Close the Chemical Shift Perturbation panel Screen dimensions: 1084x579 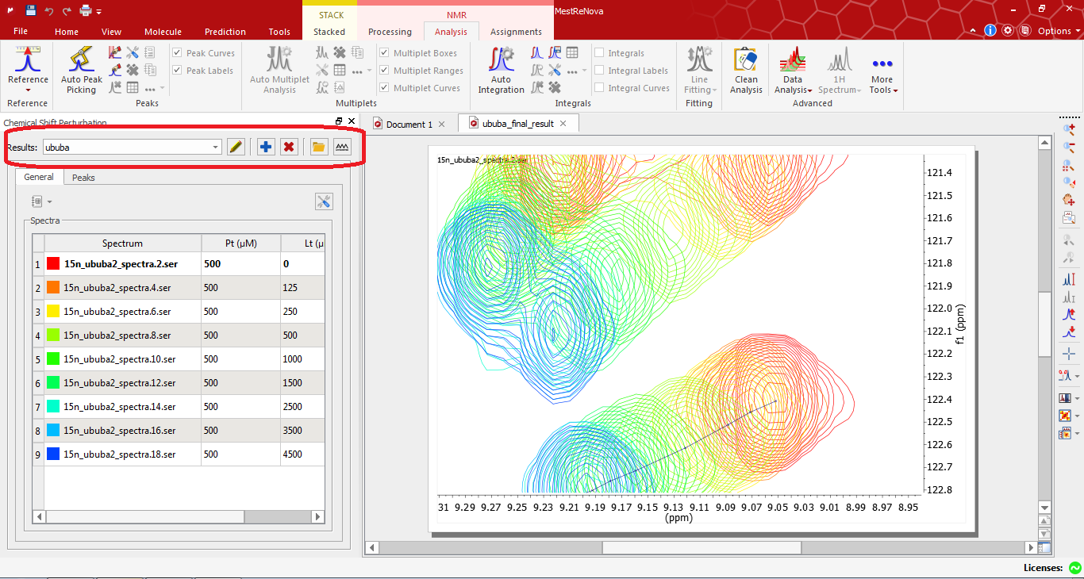click(352, 121)
